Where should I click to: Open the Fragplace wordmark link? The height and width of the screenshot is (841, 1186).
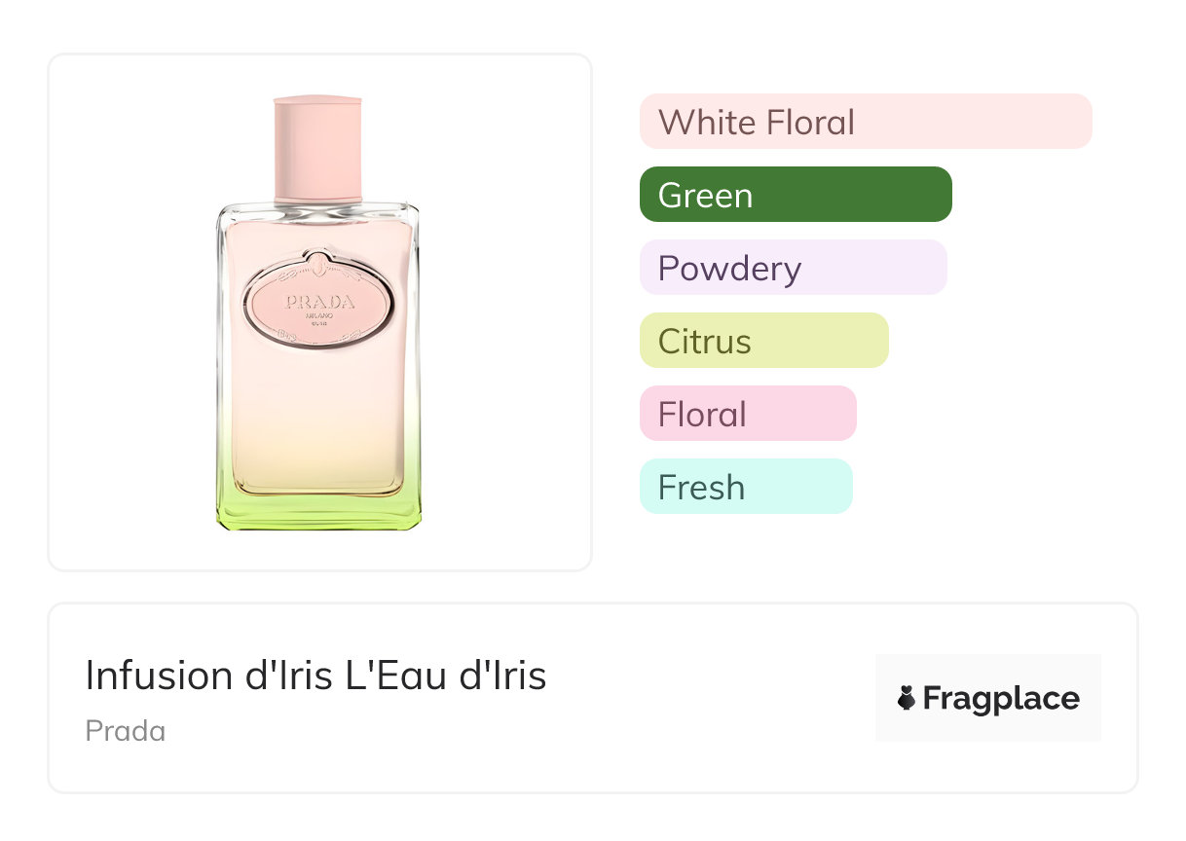1000,698
